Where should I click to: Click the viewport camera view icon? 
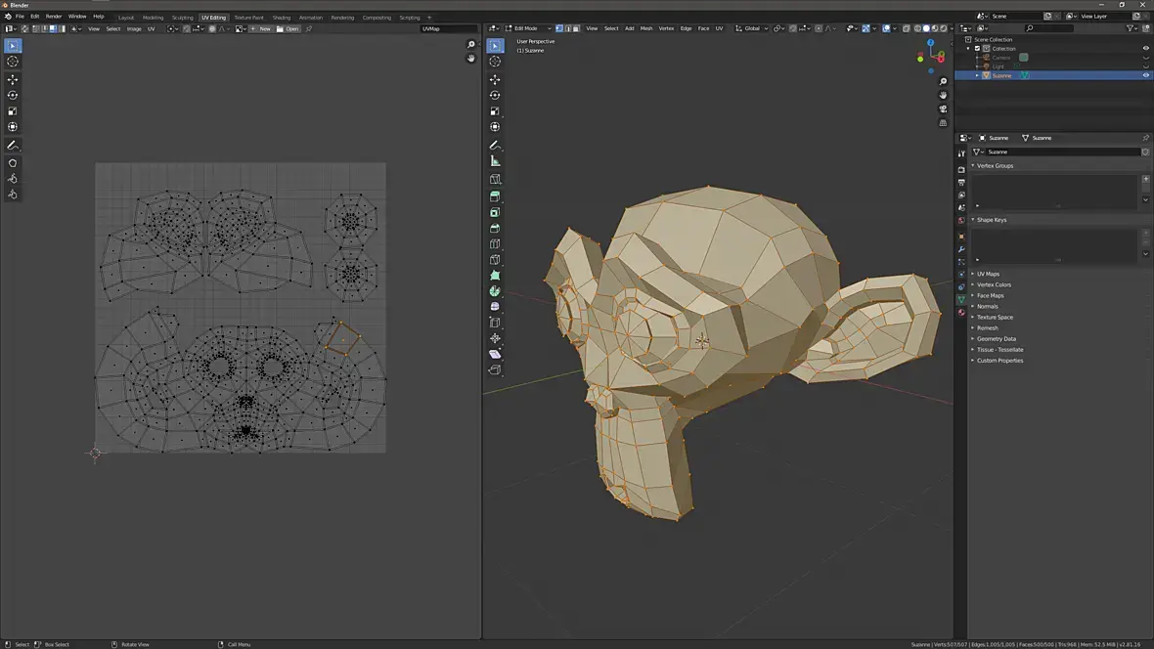943,109
